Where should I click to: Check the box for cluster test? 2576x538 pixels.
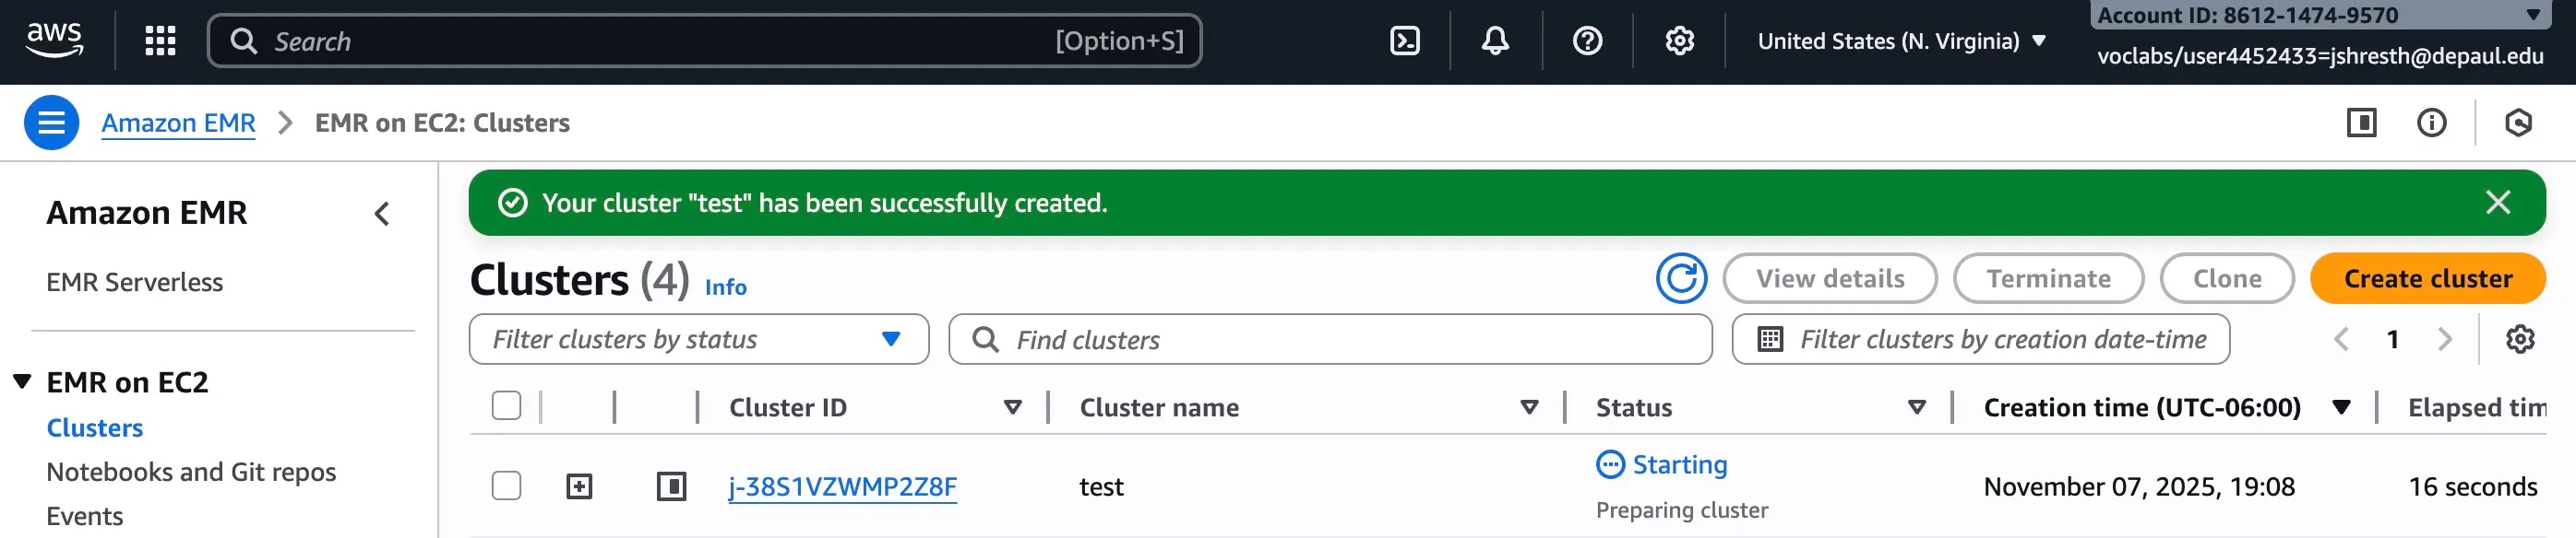[506, 486]
